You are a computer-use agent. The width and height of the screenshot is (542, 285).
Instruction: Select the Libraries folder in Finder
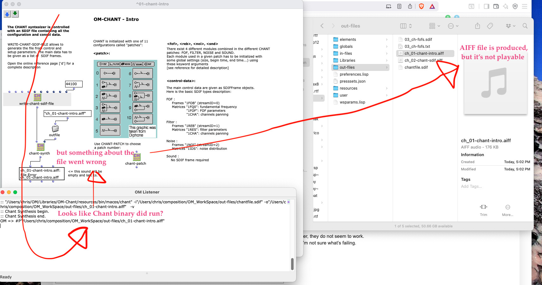point(360,60)
